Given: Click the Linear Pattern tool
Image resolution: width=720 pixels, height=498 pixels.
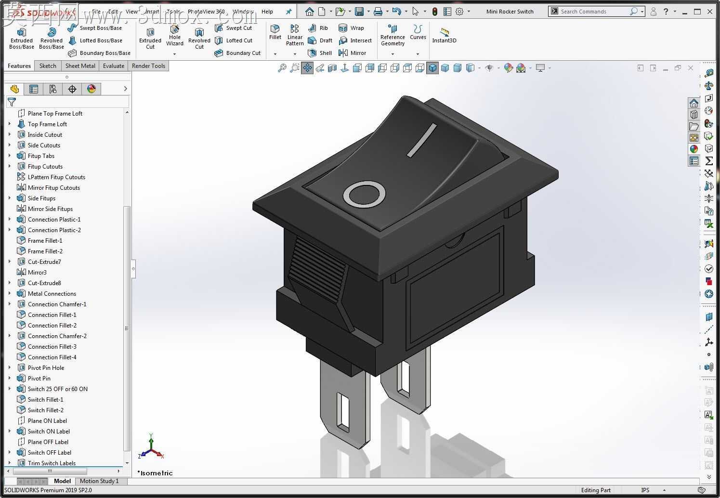Looking at the screenshot, I should (x=295, y=35).
